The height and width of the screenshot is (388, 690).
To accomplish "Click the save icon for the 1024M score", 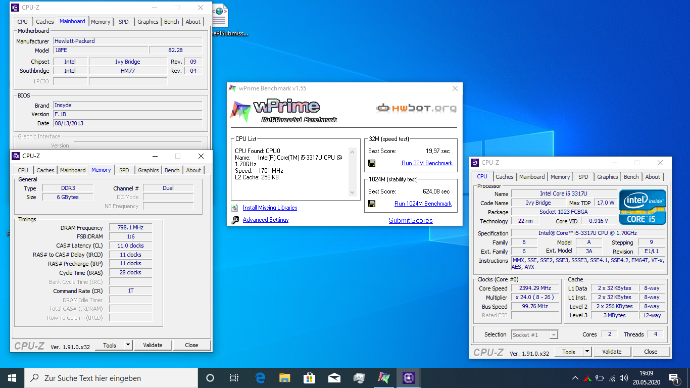I will click(372, 204).
